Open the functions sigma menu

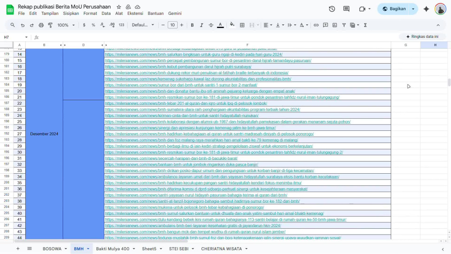[x=365, y=25]
